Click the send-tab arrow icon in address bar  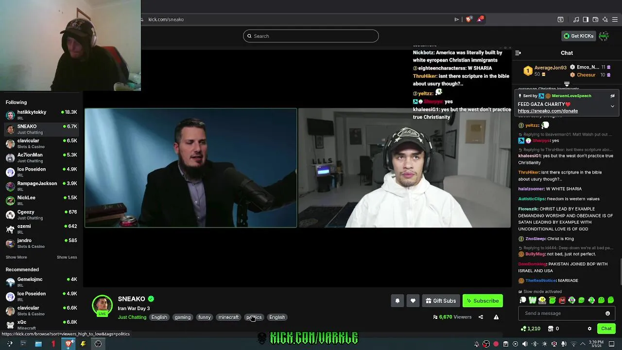pyautogui.click(x=457, y=19)
